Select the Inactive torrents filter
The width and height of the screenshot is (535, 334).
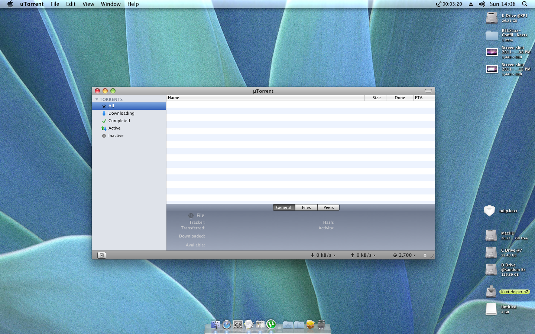[x=129, y=136]
